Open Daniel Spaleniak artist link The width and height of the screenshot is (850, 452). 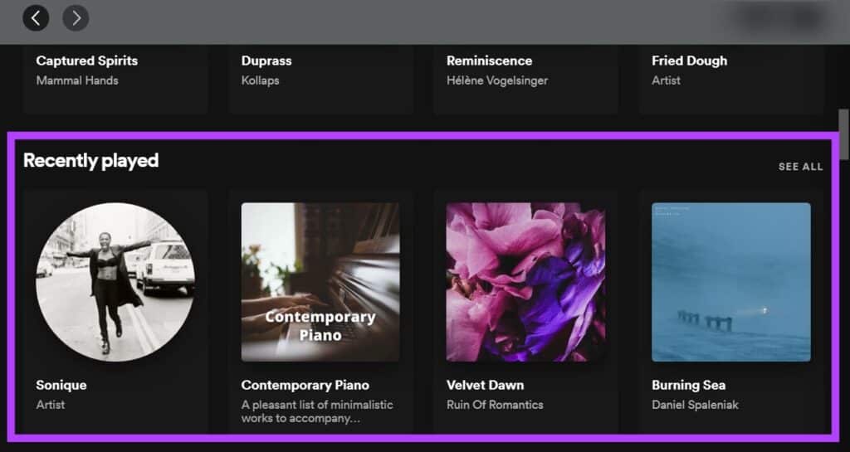[695, 405]
